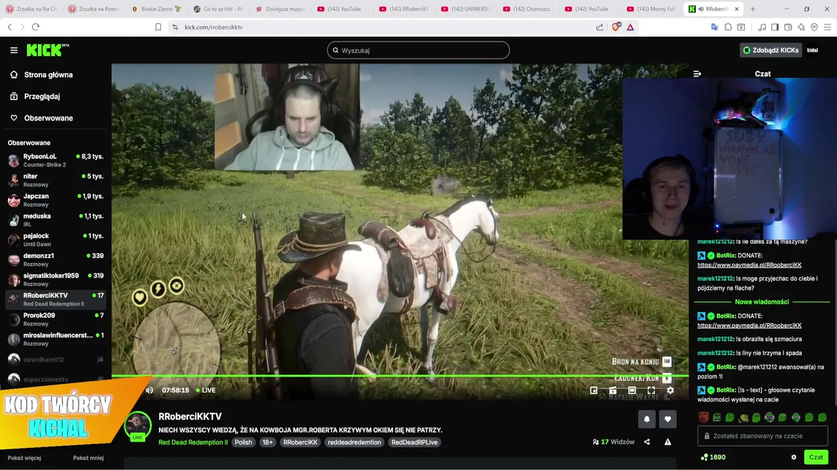This screenshot has height=470, width=837.
Task: Jump to new messages via Nowe wiadomości
Action: point(762,302)
